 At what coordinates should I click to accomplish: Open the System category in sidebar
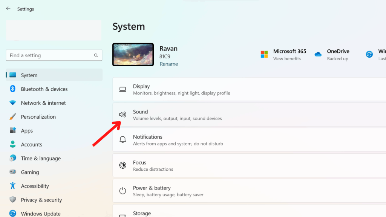pyautogui.click(x=54, y=75)
